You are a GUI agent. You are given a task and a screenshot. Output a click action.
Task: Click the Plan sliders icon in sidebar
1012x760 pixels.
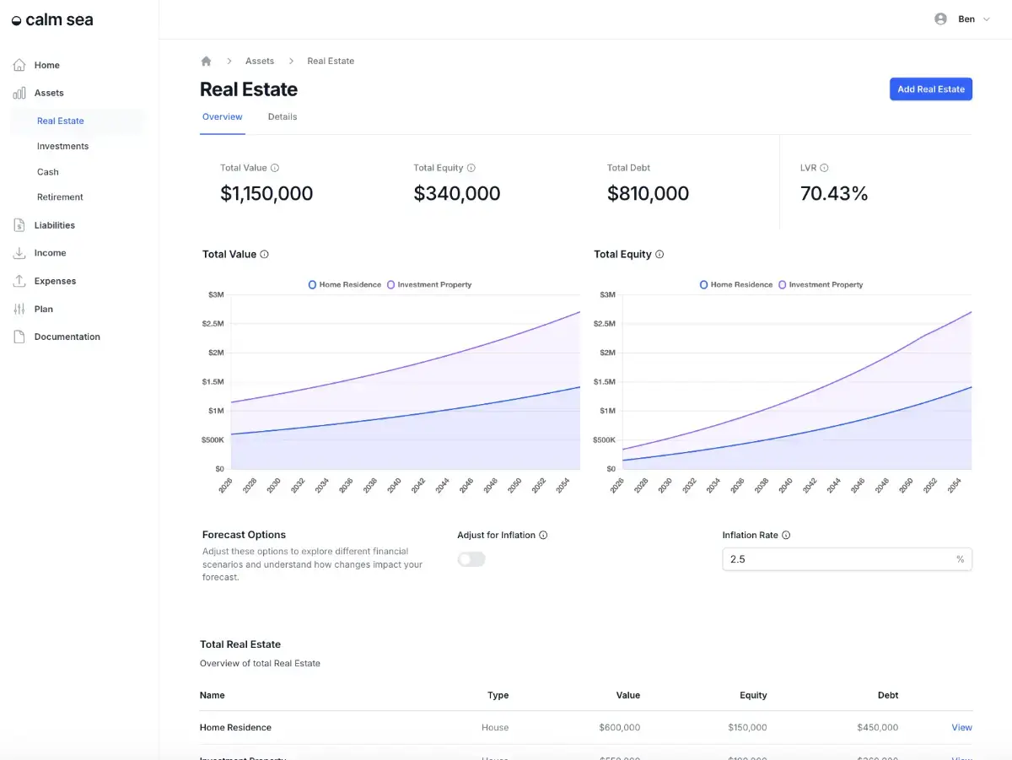coord(19,309)
